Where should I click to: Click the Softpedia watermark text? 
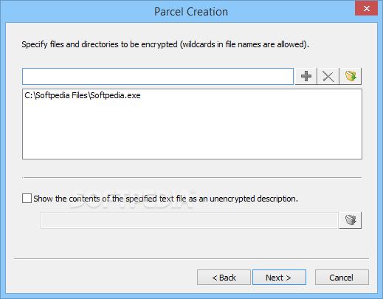click(x=131, y=199)
